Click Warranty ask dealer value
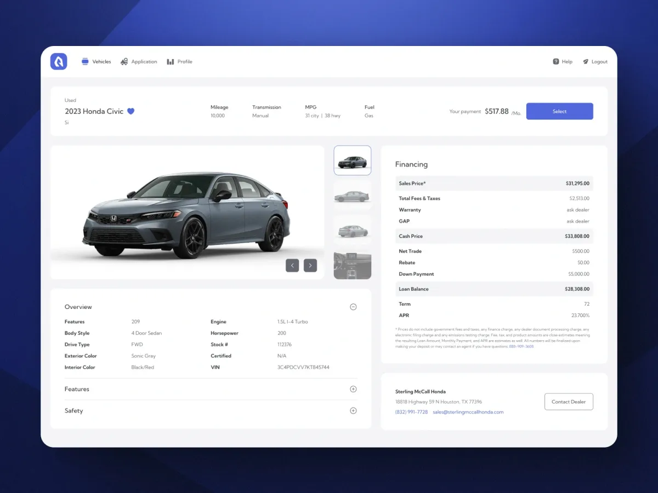The height and width of the screenshot is (493, 658). click(578, 210)
